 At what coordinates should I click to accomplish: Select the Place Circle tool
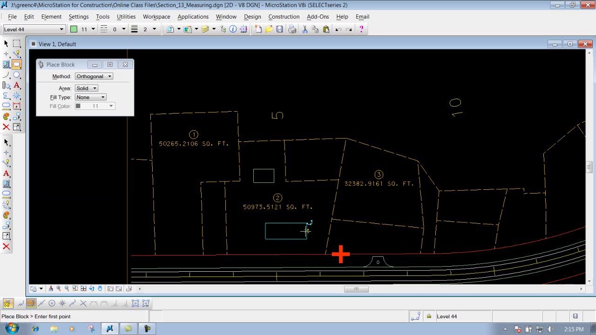17,75
